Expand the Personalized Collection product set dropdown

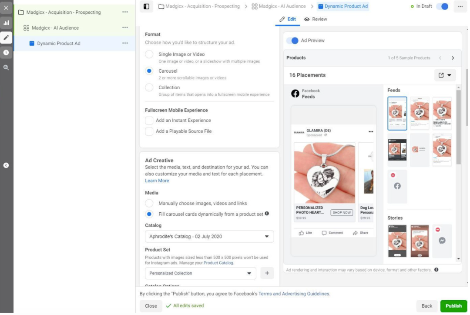tap(201, 273)
